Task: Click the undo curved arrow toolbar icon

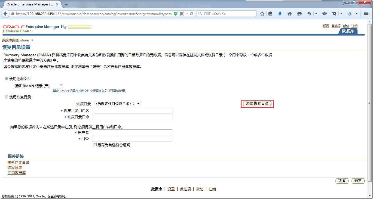Action: [x=309, y=14]
